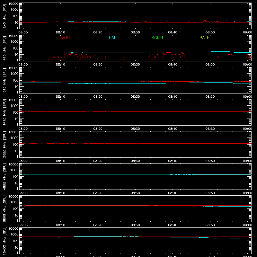This screenshot has height=257, width=257.
Task: Click the cyan LEAR legend label
Action: [111, 38]
